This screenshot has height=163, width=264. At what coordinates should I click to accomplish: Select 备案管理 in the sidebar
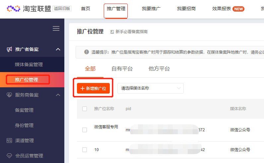[24, 110]
